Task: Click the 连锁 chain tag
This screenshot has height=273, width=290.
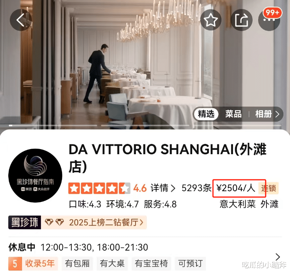Action: tap(268, 188)
